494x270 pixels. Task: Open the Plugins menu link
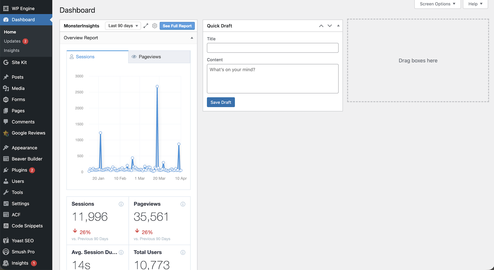click(x=19, y=170)
